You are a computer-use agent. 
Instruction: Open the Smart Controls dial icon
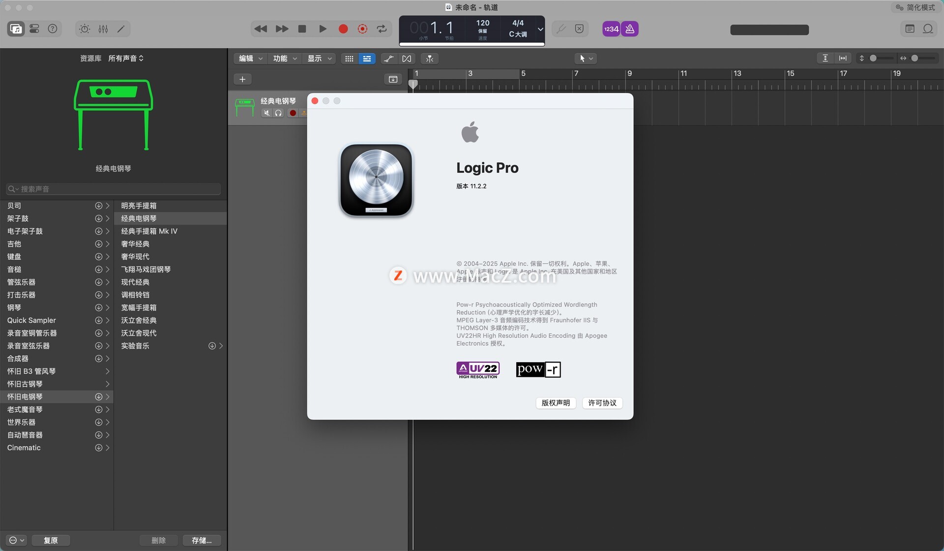[x=85, y=29]
